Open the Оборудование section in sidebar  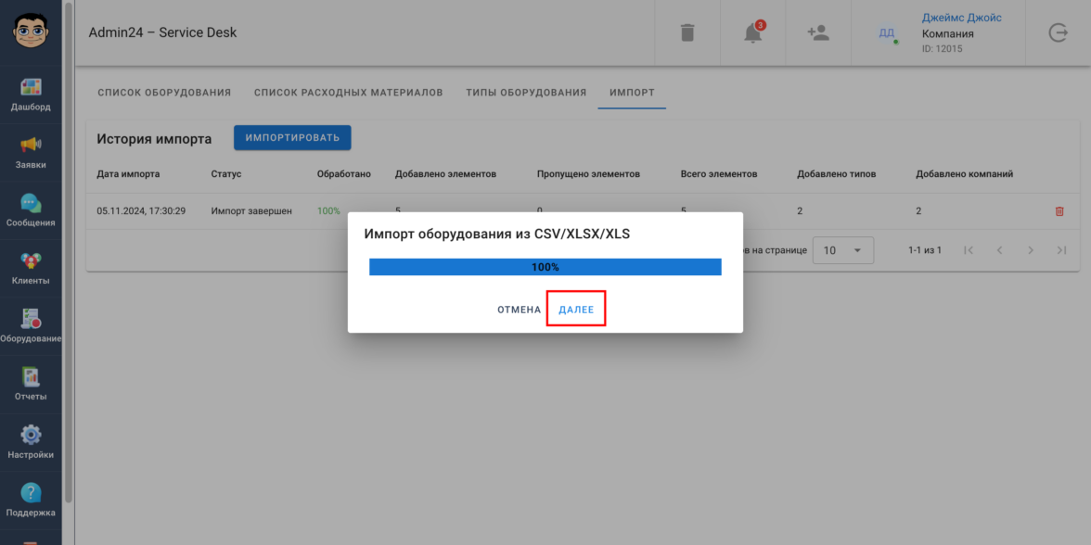[31, 326]
